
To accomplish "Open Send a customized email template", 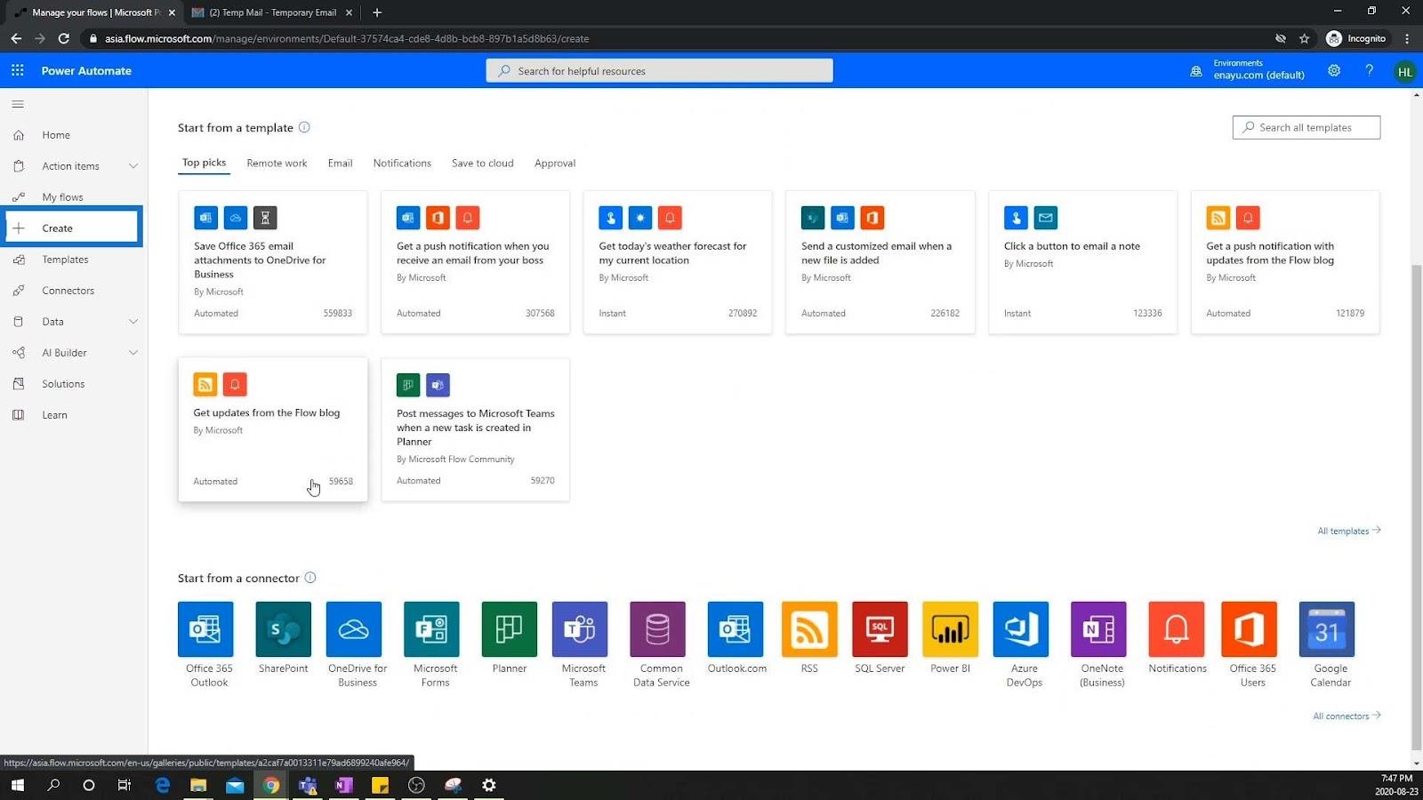I will coord(880,262).
